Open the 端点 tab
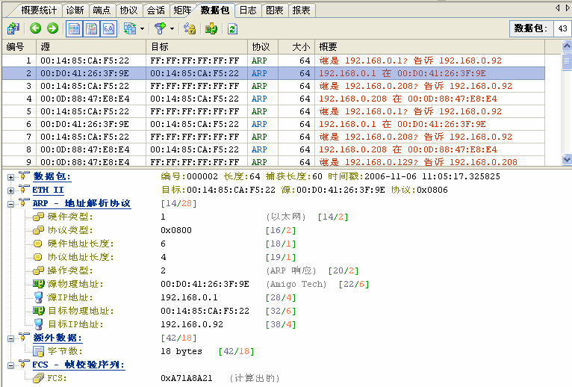The image size is (572, 387). tap(102, 10)
